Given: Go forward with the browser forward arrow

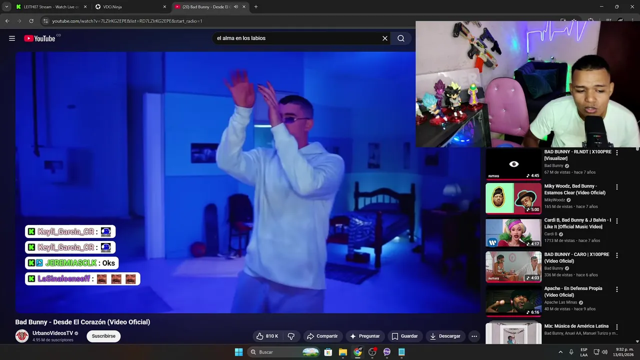Looking at the screenshot, I should click(x=19, y=21).
